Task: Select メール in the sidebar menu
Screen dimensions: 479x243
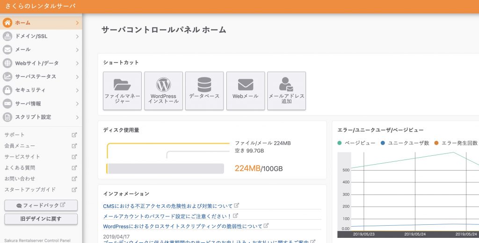Action: click(41, 49)
